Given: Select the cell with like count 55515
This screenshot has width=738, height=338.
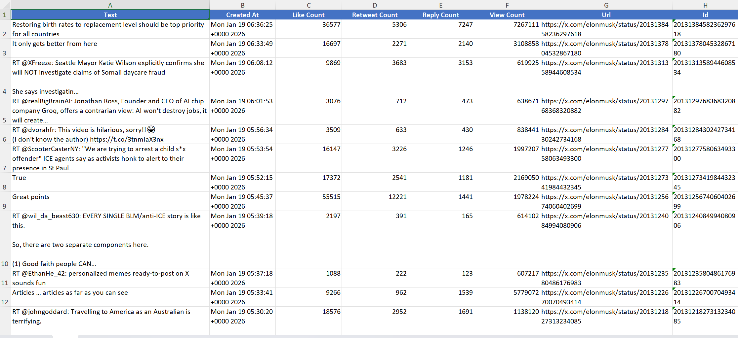Looking at the screenshot, I should coord(308,201).
